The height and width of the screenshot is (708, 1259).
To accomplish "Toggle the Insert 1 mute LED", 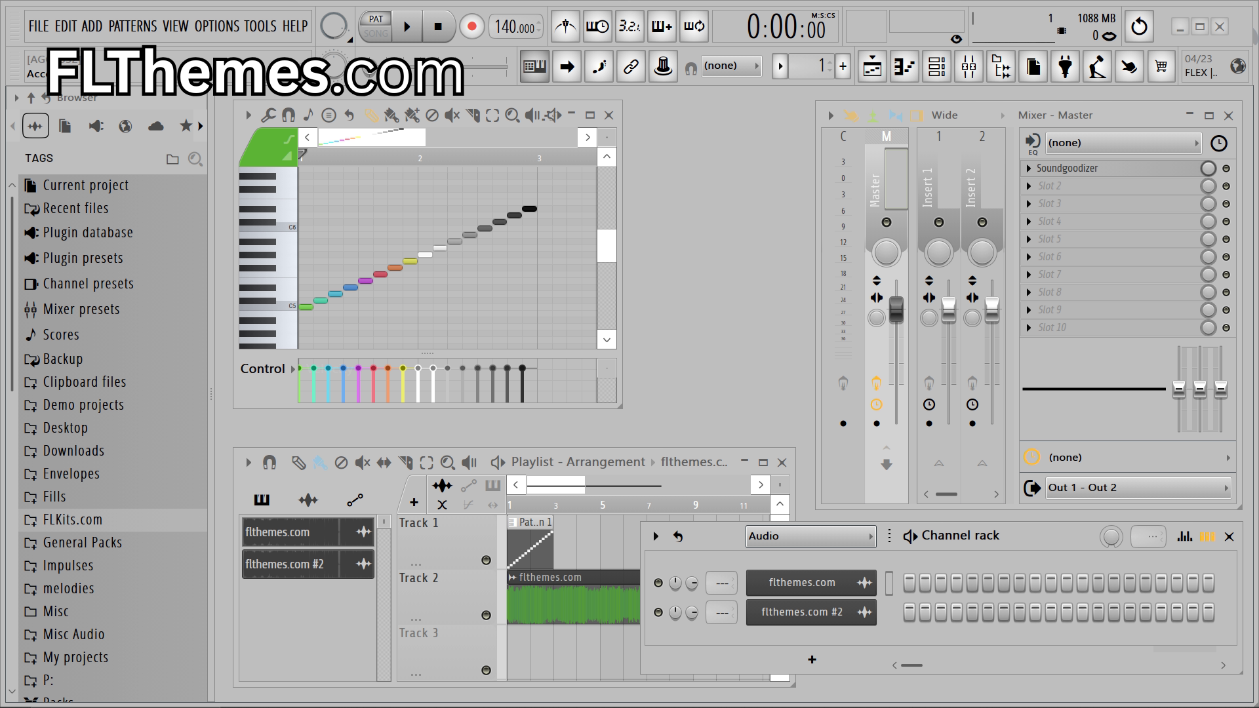I will (x=939, y=222).
